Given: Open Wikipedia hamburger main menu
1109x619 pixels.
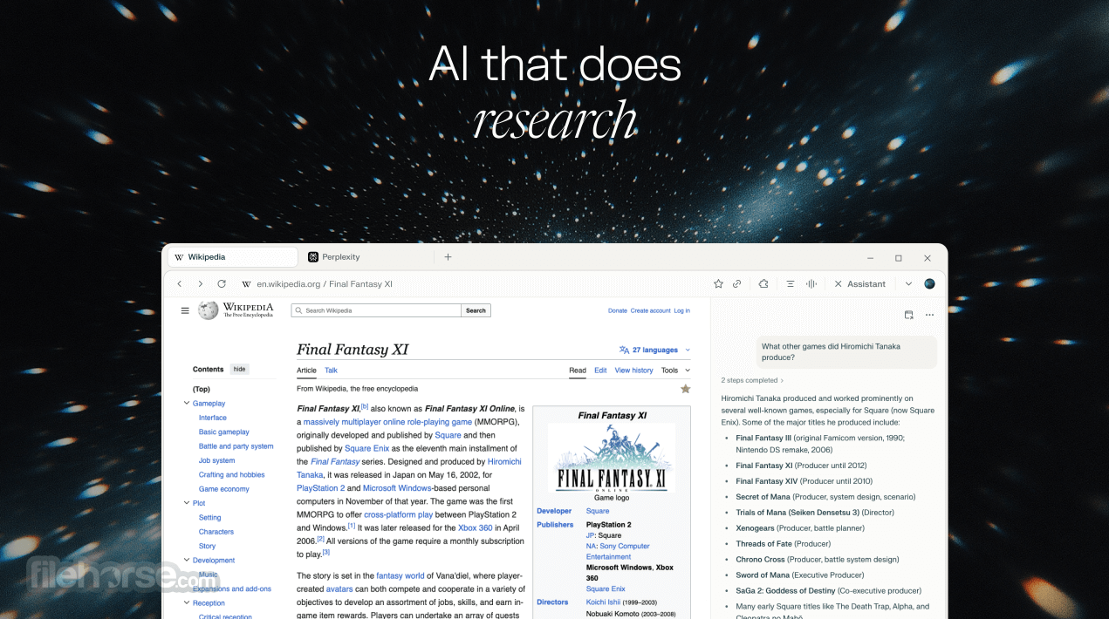Looking at the screenshot, I should click(185, 310).
